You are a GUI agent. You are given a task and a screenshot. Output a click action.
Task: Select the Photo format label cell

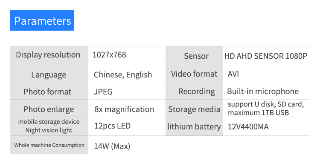[49, 91]
